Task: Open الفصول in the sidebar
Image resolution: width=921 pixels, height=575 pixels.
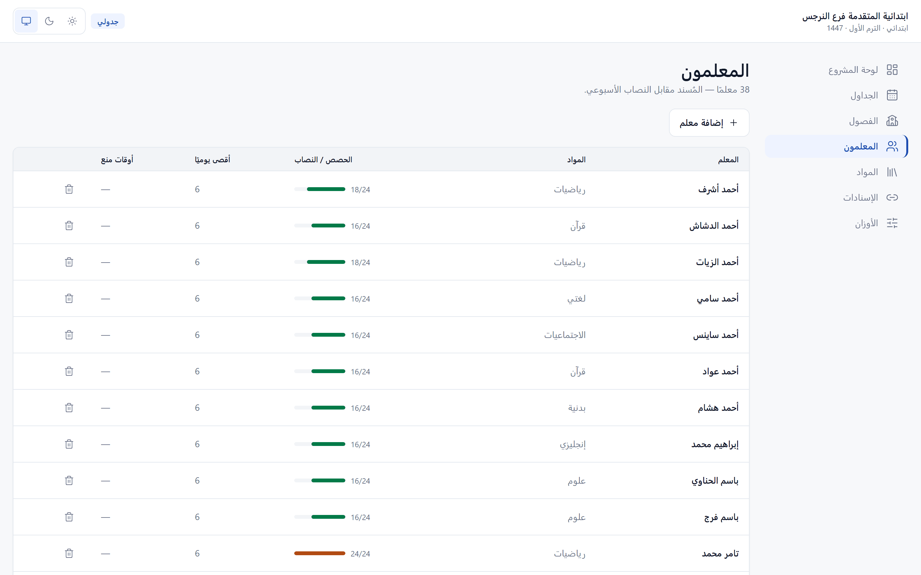Action: point(836,120)
